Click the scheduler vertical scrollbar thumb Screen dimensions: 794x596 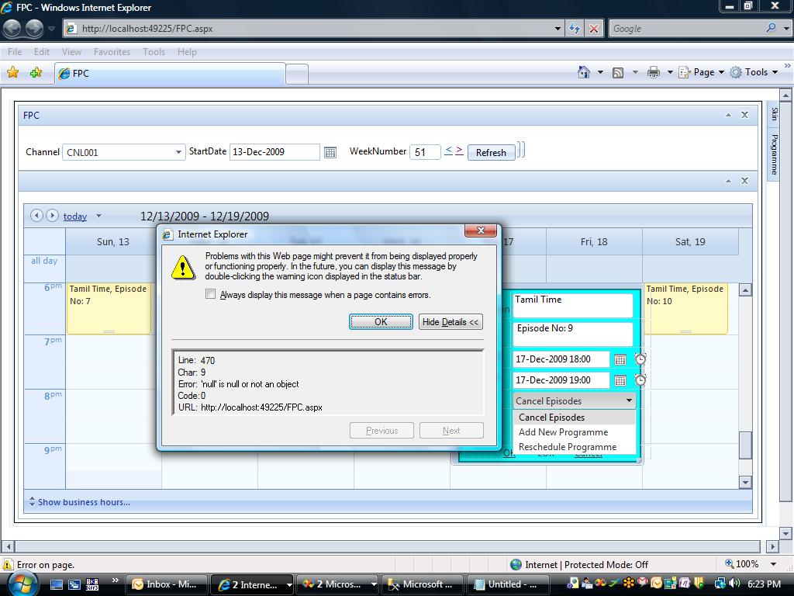tap(745, 445)
